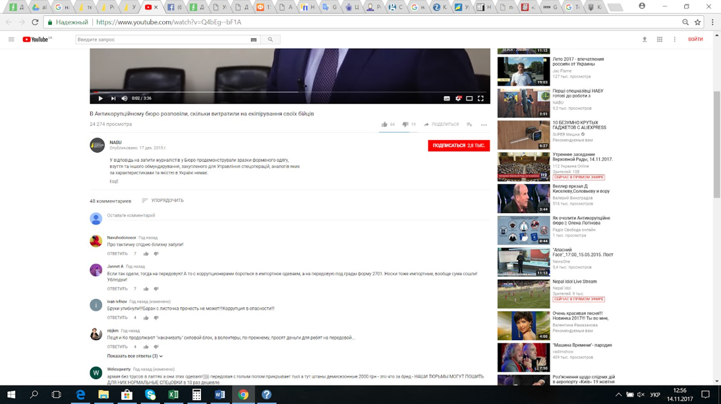Open Excel from the Windows taskbar
Viewport: 721px width, 404px height.
coord(173,395)
